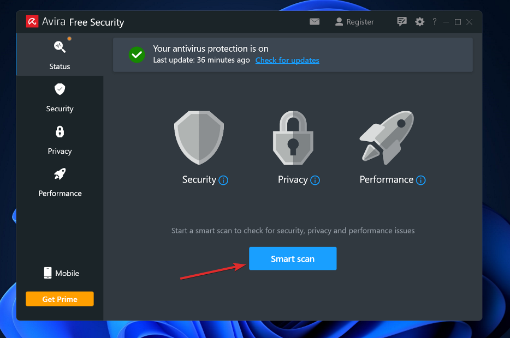Viewport: 510px width, 338px height.
Task: Click the orange Get Prime button
Action: pyautogui.click(x=60, y=299)
